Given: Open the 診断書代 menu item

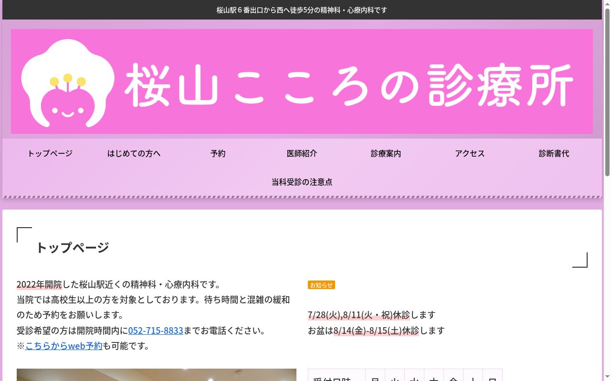Looking at the screenshot, I should (554, 153).
